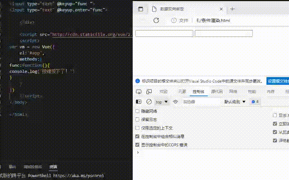Open the 性能 DevTools tab
This screenshot has width=289, height=180.
(252, 91)
